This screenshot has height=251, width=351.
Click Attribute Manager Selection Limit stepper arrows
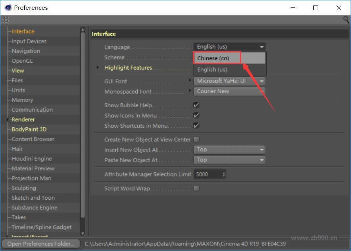tap(224, 174)
